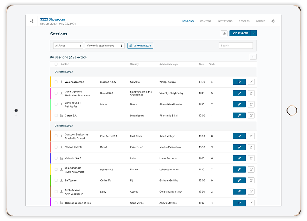Screen dimensions: 307x221
Task: Open the 29 March 2023 date picker
Action: (x=140, y=46)
